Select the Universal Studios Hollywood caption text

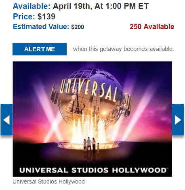click(48, 182)
